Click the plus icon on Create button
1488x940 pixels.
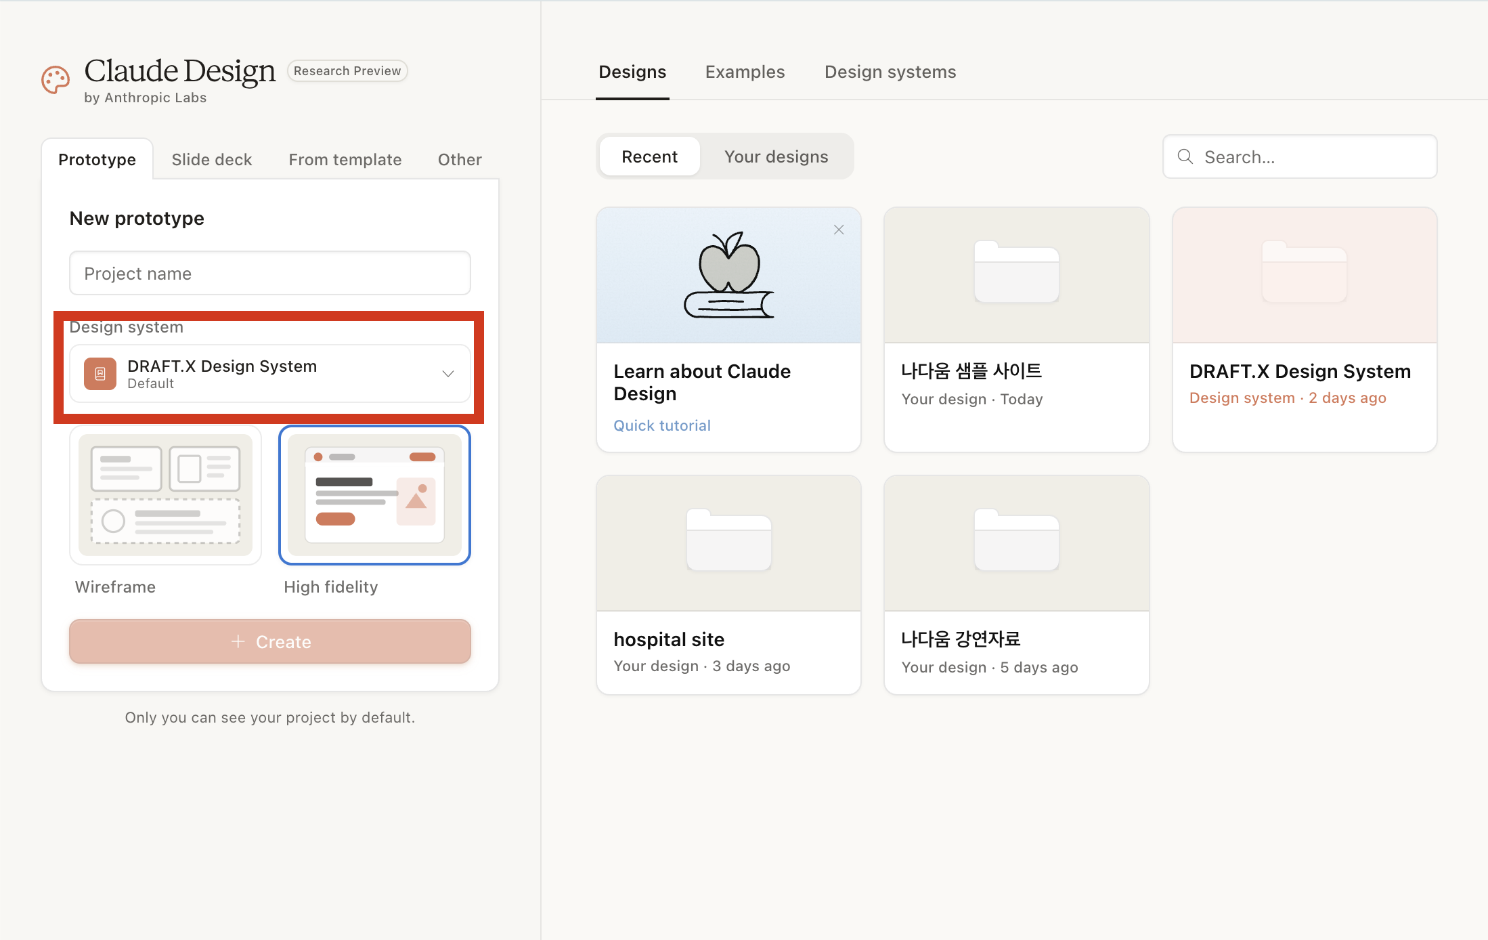point(238,641)
